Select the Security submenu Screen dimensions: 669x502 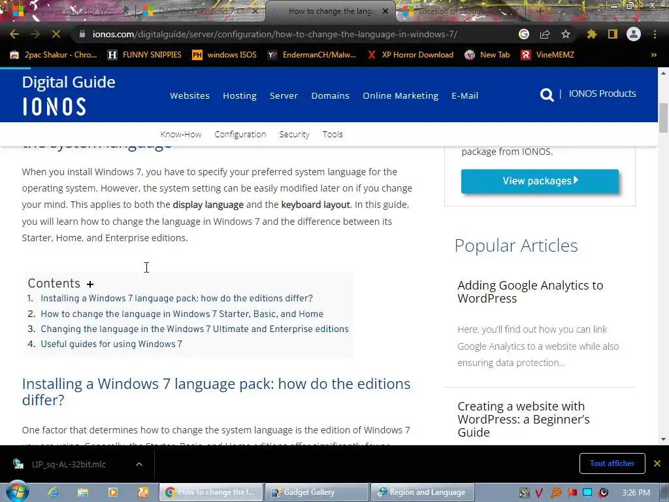295,134
